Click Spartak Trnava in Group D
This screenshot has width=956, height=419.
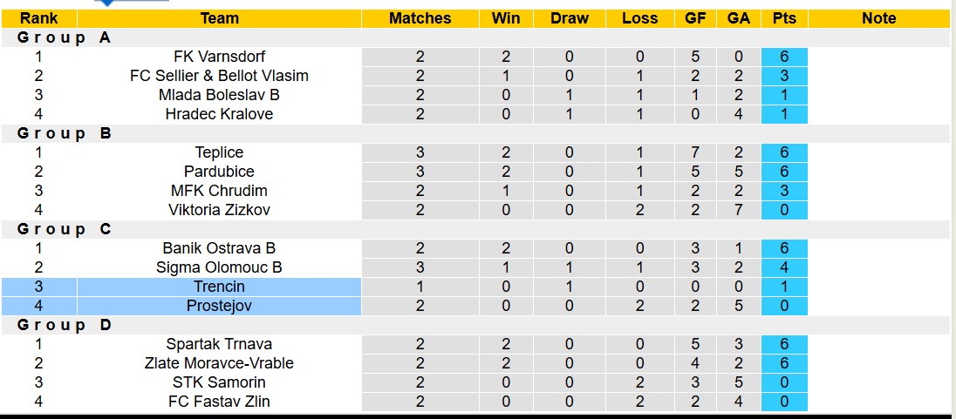pyautogui.click(x=219, y=344)
